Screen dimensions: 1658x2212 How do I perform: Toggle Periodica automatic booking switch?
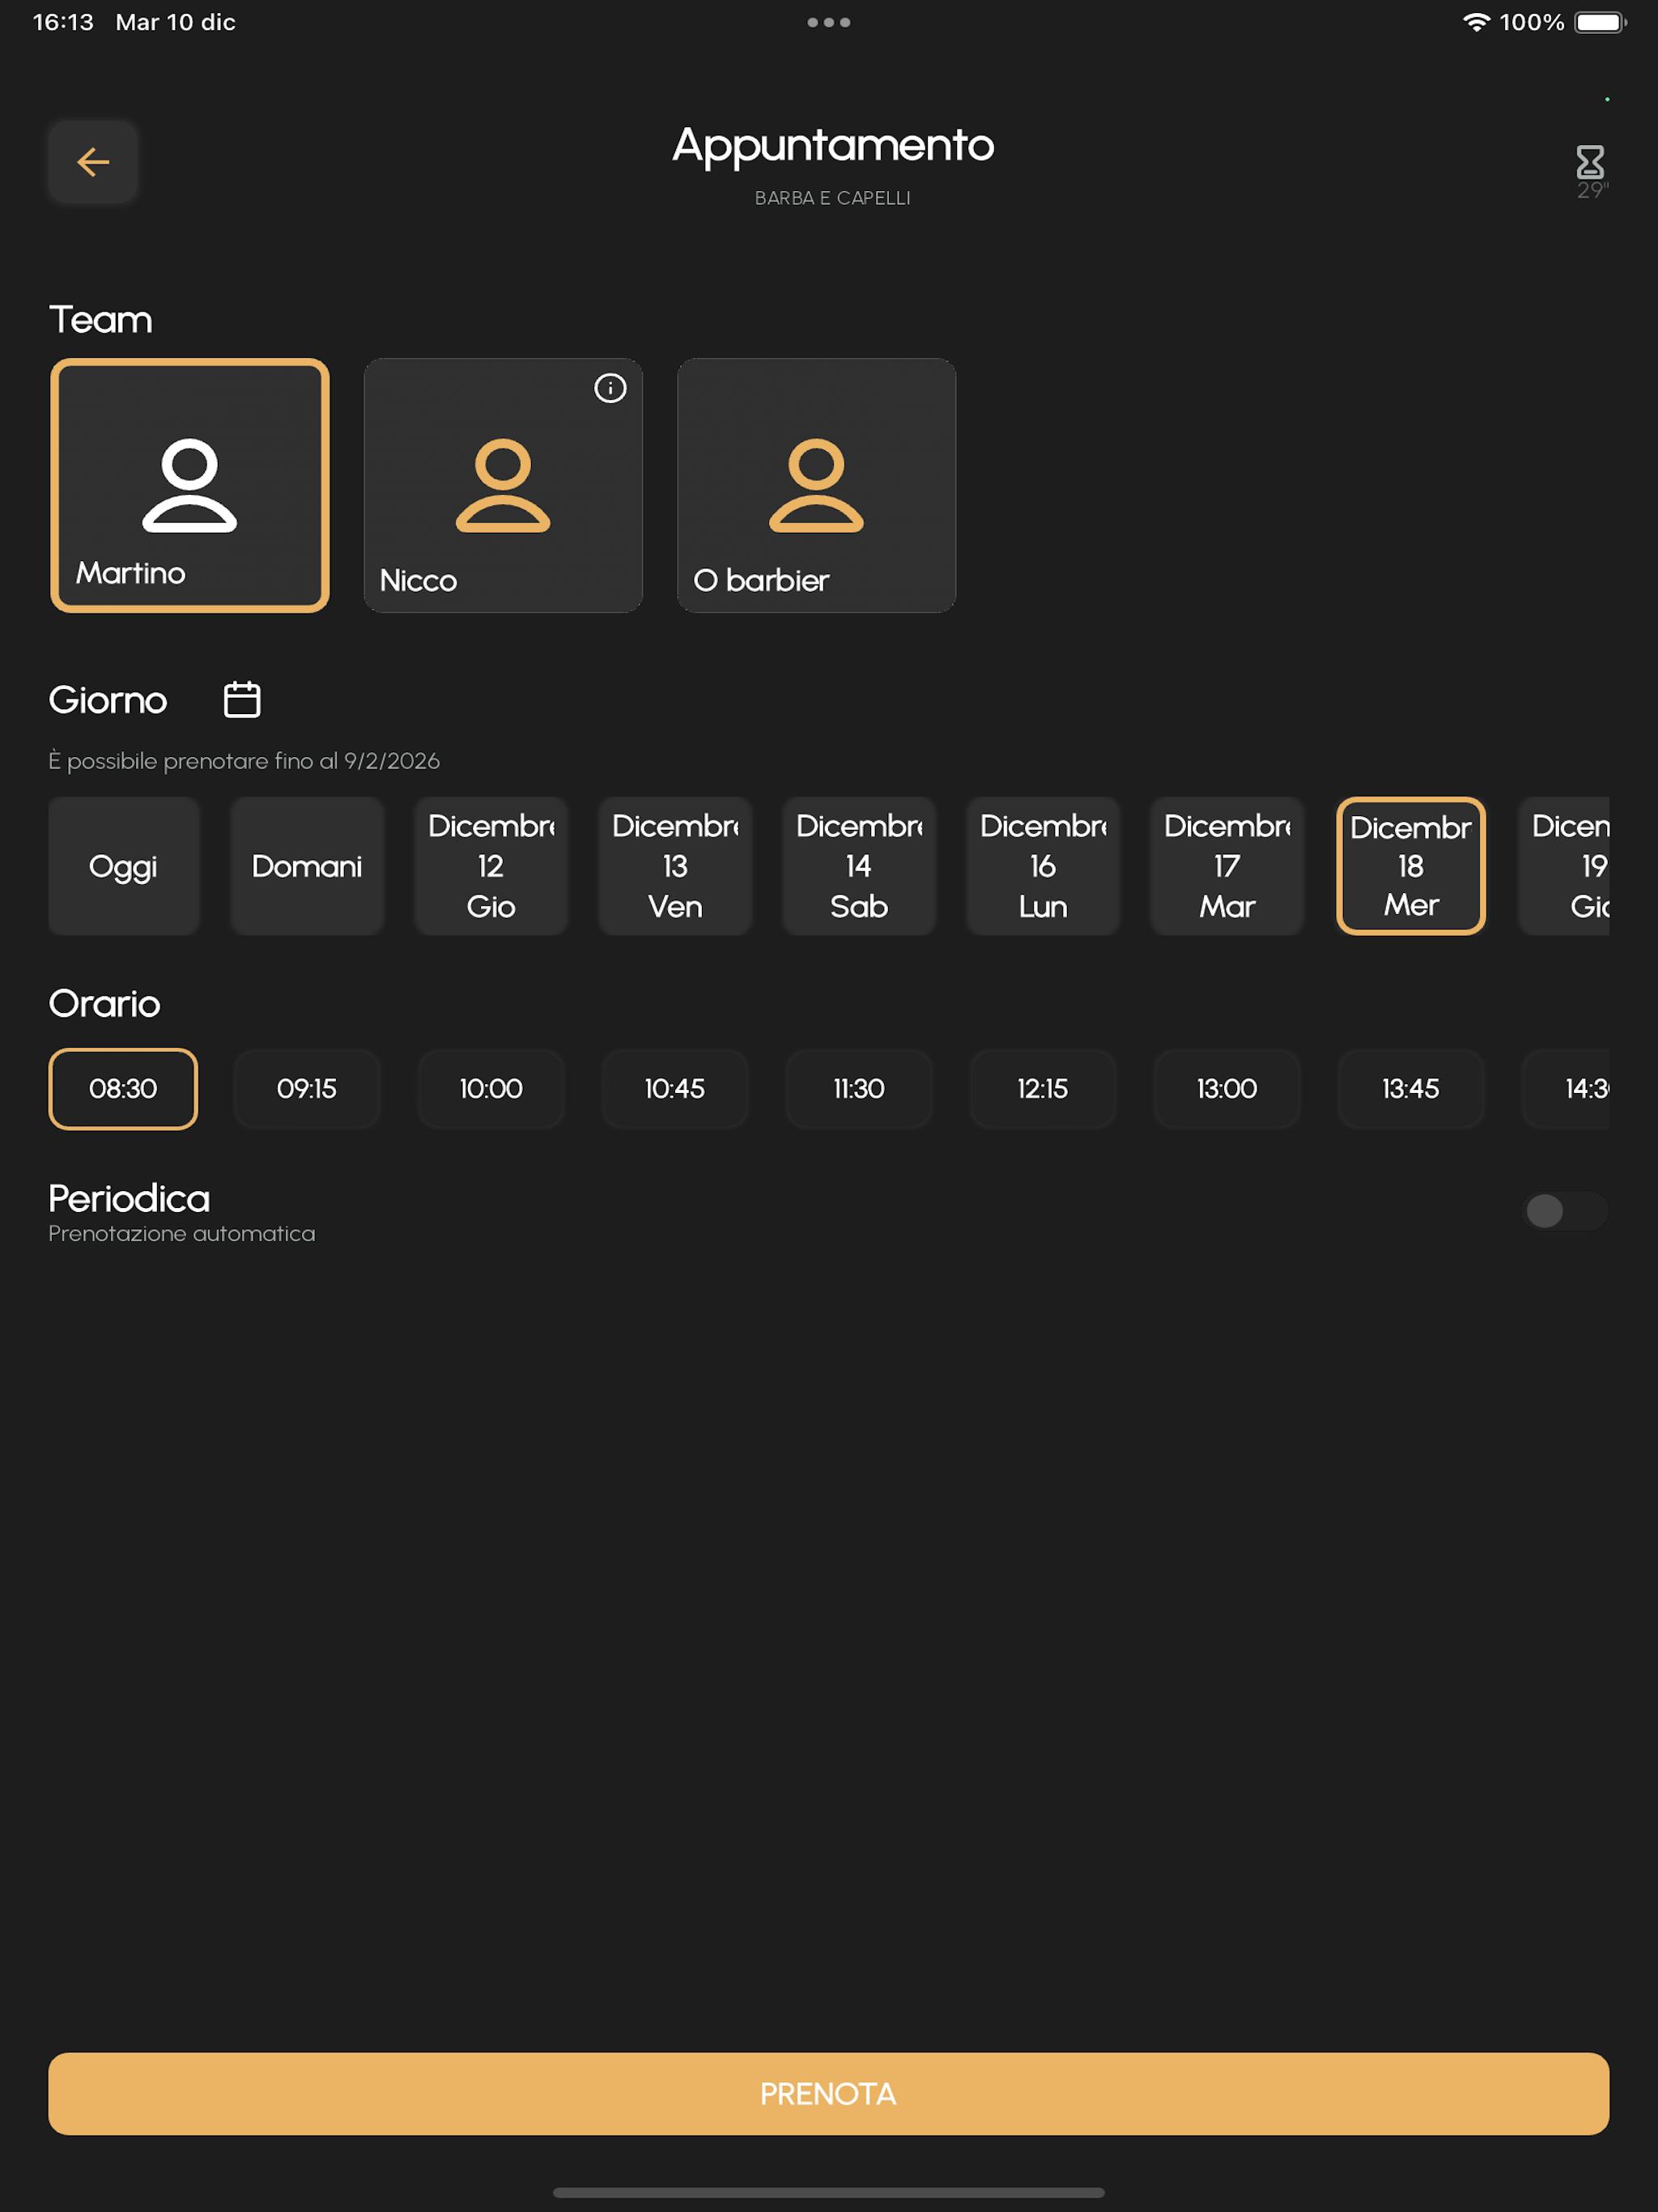click(x=1564, y=1211)
